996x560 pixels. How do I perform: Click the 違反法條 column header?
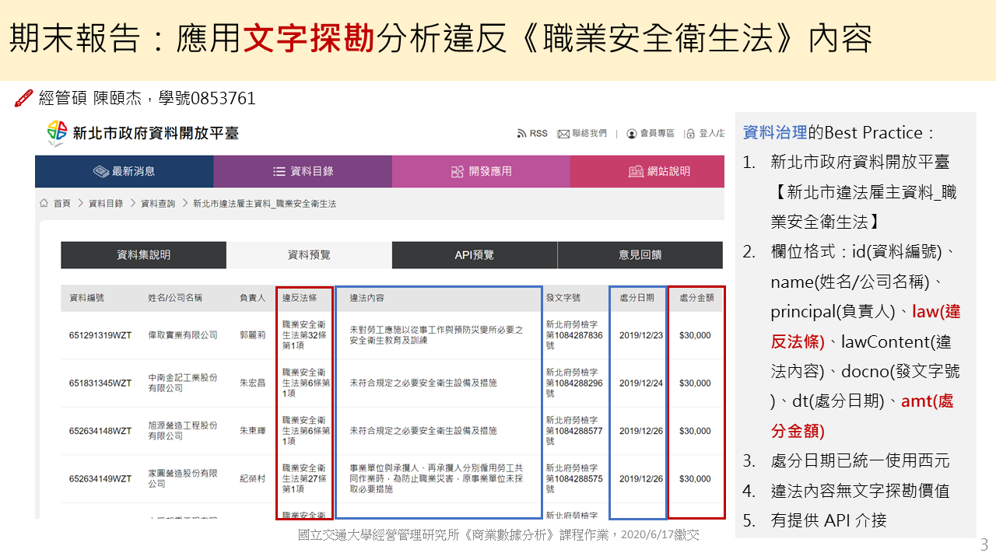(299, 298)
